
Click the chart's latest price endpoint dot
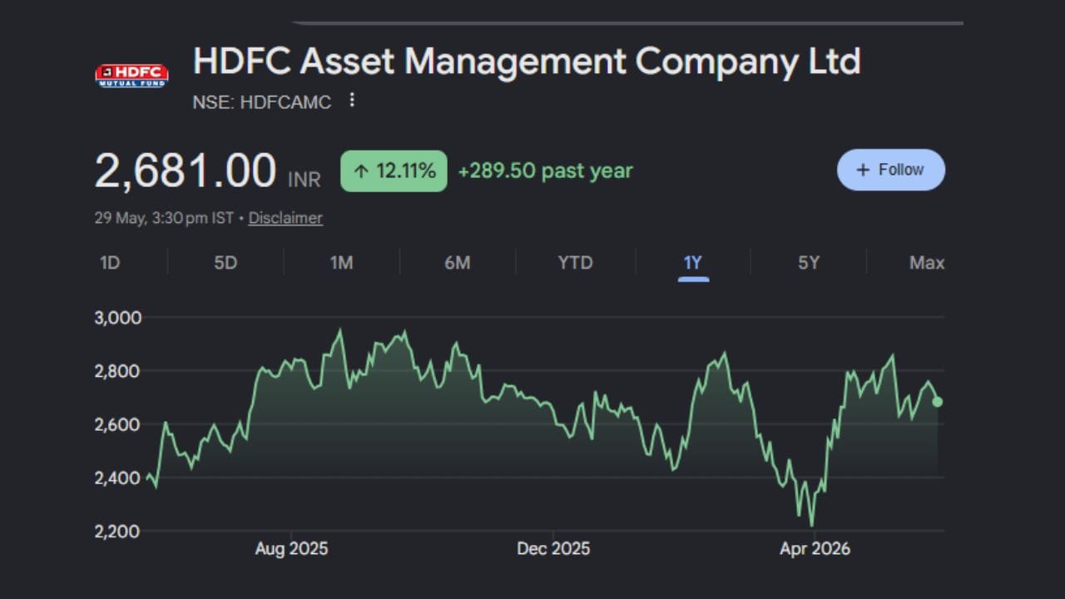(938, 402)
